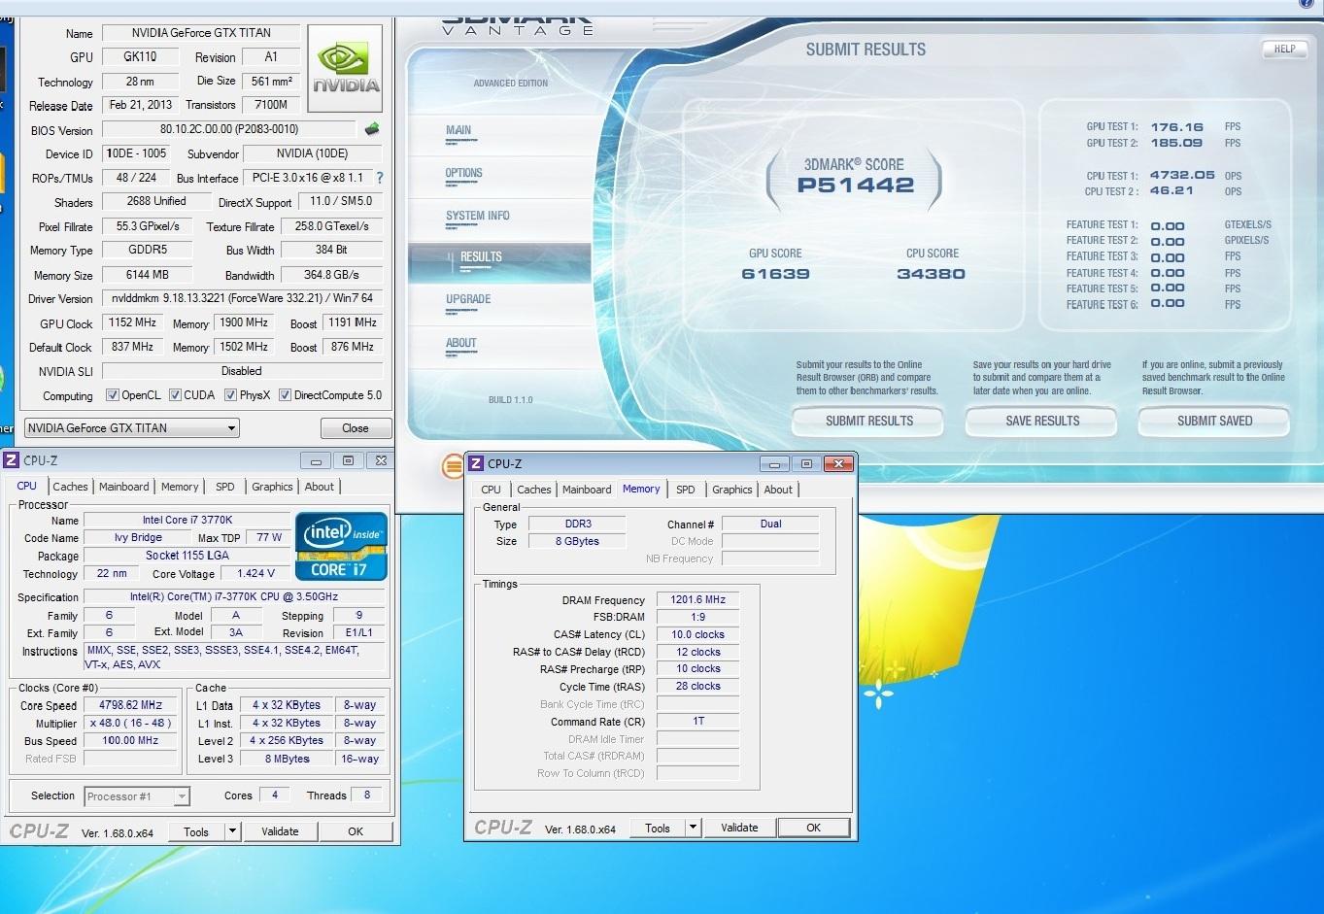Viewport: 1324px width, 914px height.
Task: Click the CPU-Z icon in left window title
Action: 12,460
